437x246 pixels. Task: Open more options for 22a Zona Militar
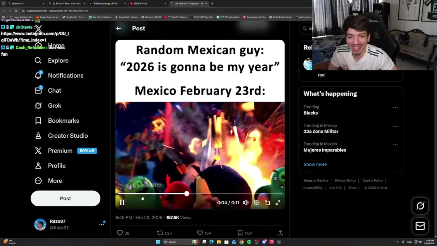395,126
